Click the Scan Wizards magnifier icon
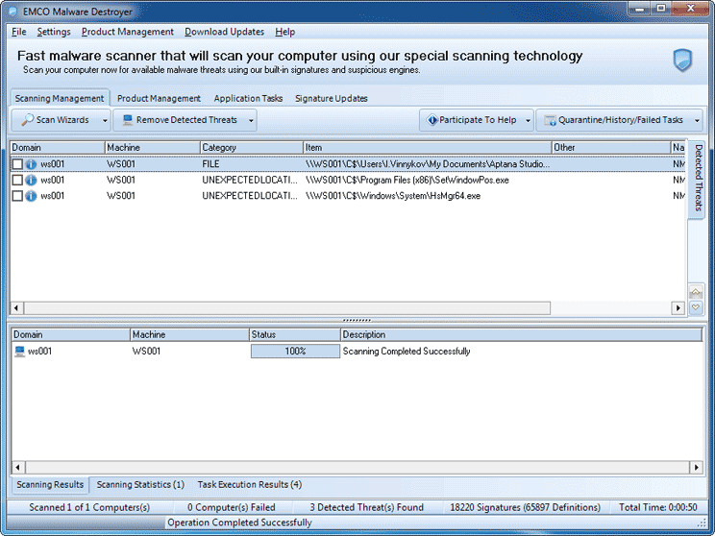Image resolution: width=715 pixels, height=536 pixels. [25, 120]
